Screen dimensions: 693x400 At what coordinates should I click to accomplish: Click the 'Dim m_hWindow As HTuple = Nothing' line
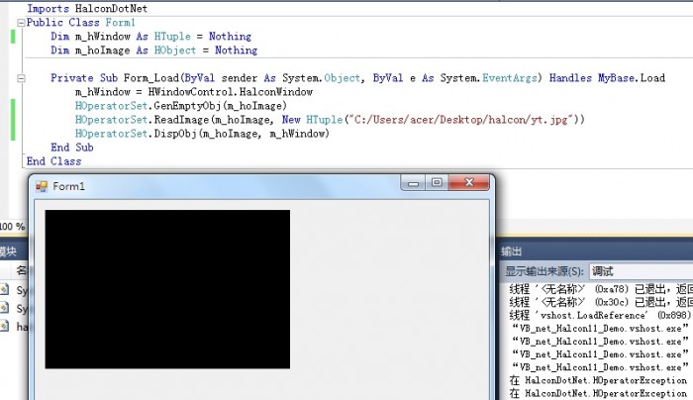coord(150,37)
